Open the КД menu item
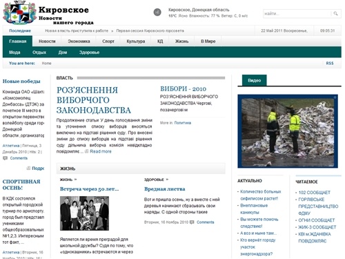Viewport: 345px width, 259px height. pyautogui.click(x=160, y=41)
